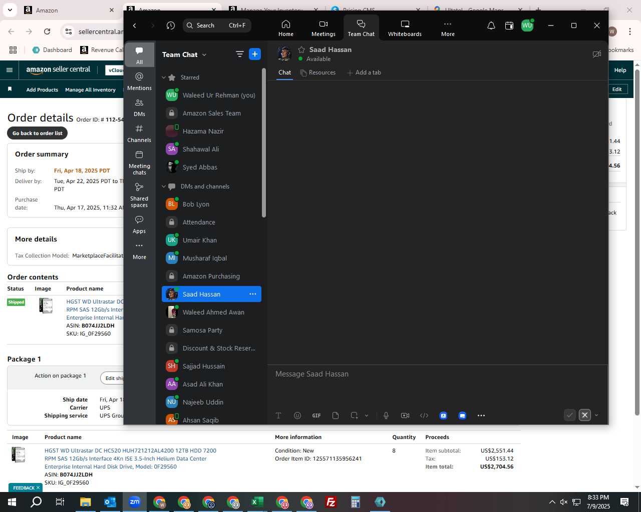The image size is (641, 512).
Task: Open Amazon Seller Central hamburger menu
Action: click(9, 70)
